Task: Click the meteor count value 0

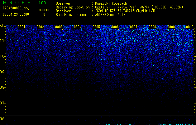Action: point(44,14)
